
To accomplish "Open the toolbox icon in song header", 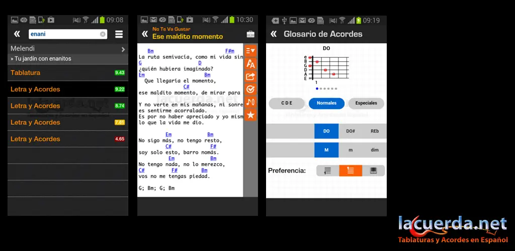I will tap(250, 34).
